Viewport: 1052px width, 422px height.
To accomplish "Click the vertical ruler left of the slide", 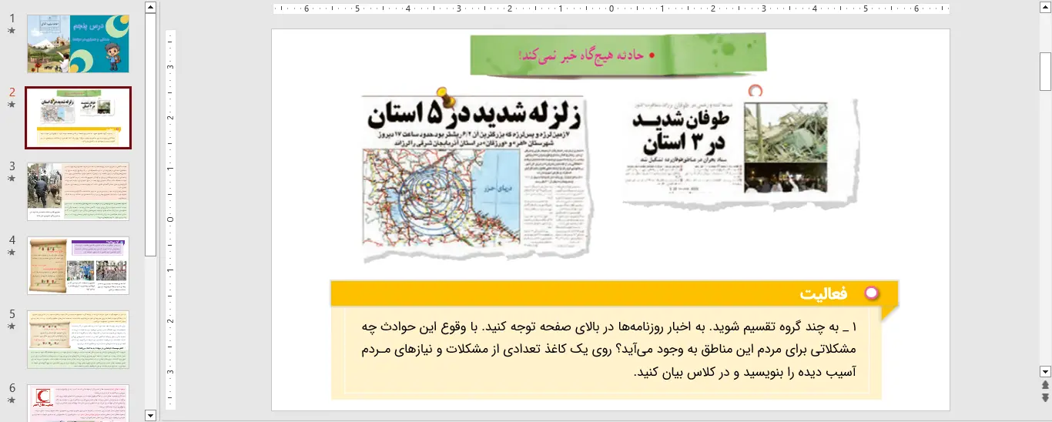I will click(171, 219).
